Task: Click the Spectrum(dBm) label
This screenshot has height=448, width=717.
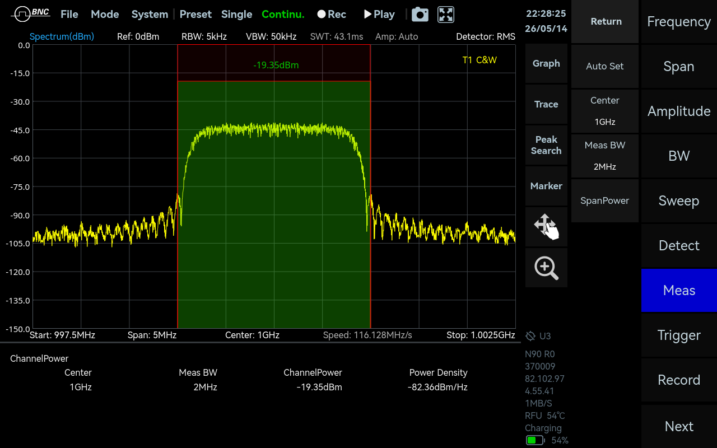Action: [62, 36]
